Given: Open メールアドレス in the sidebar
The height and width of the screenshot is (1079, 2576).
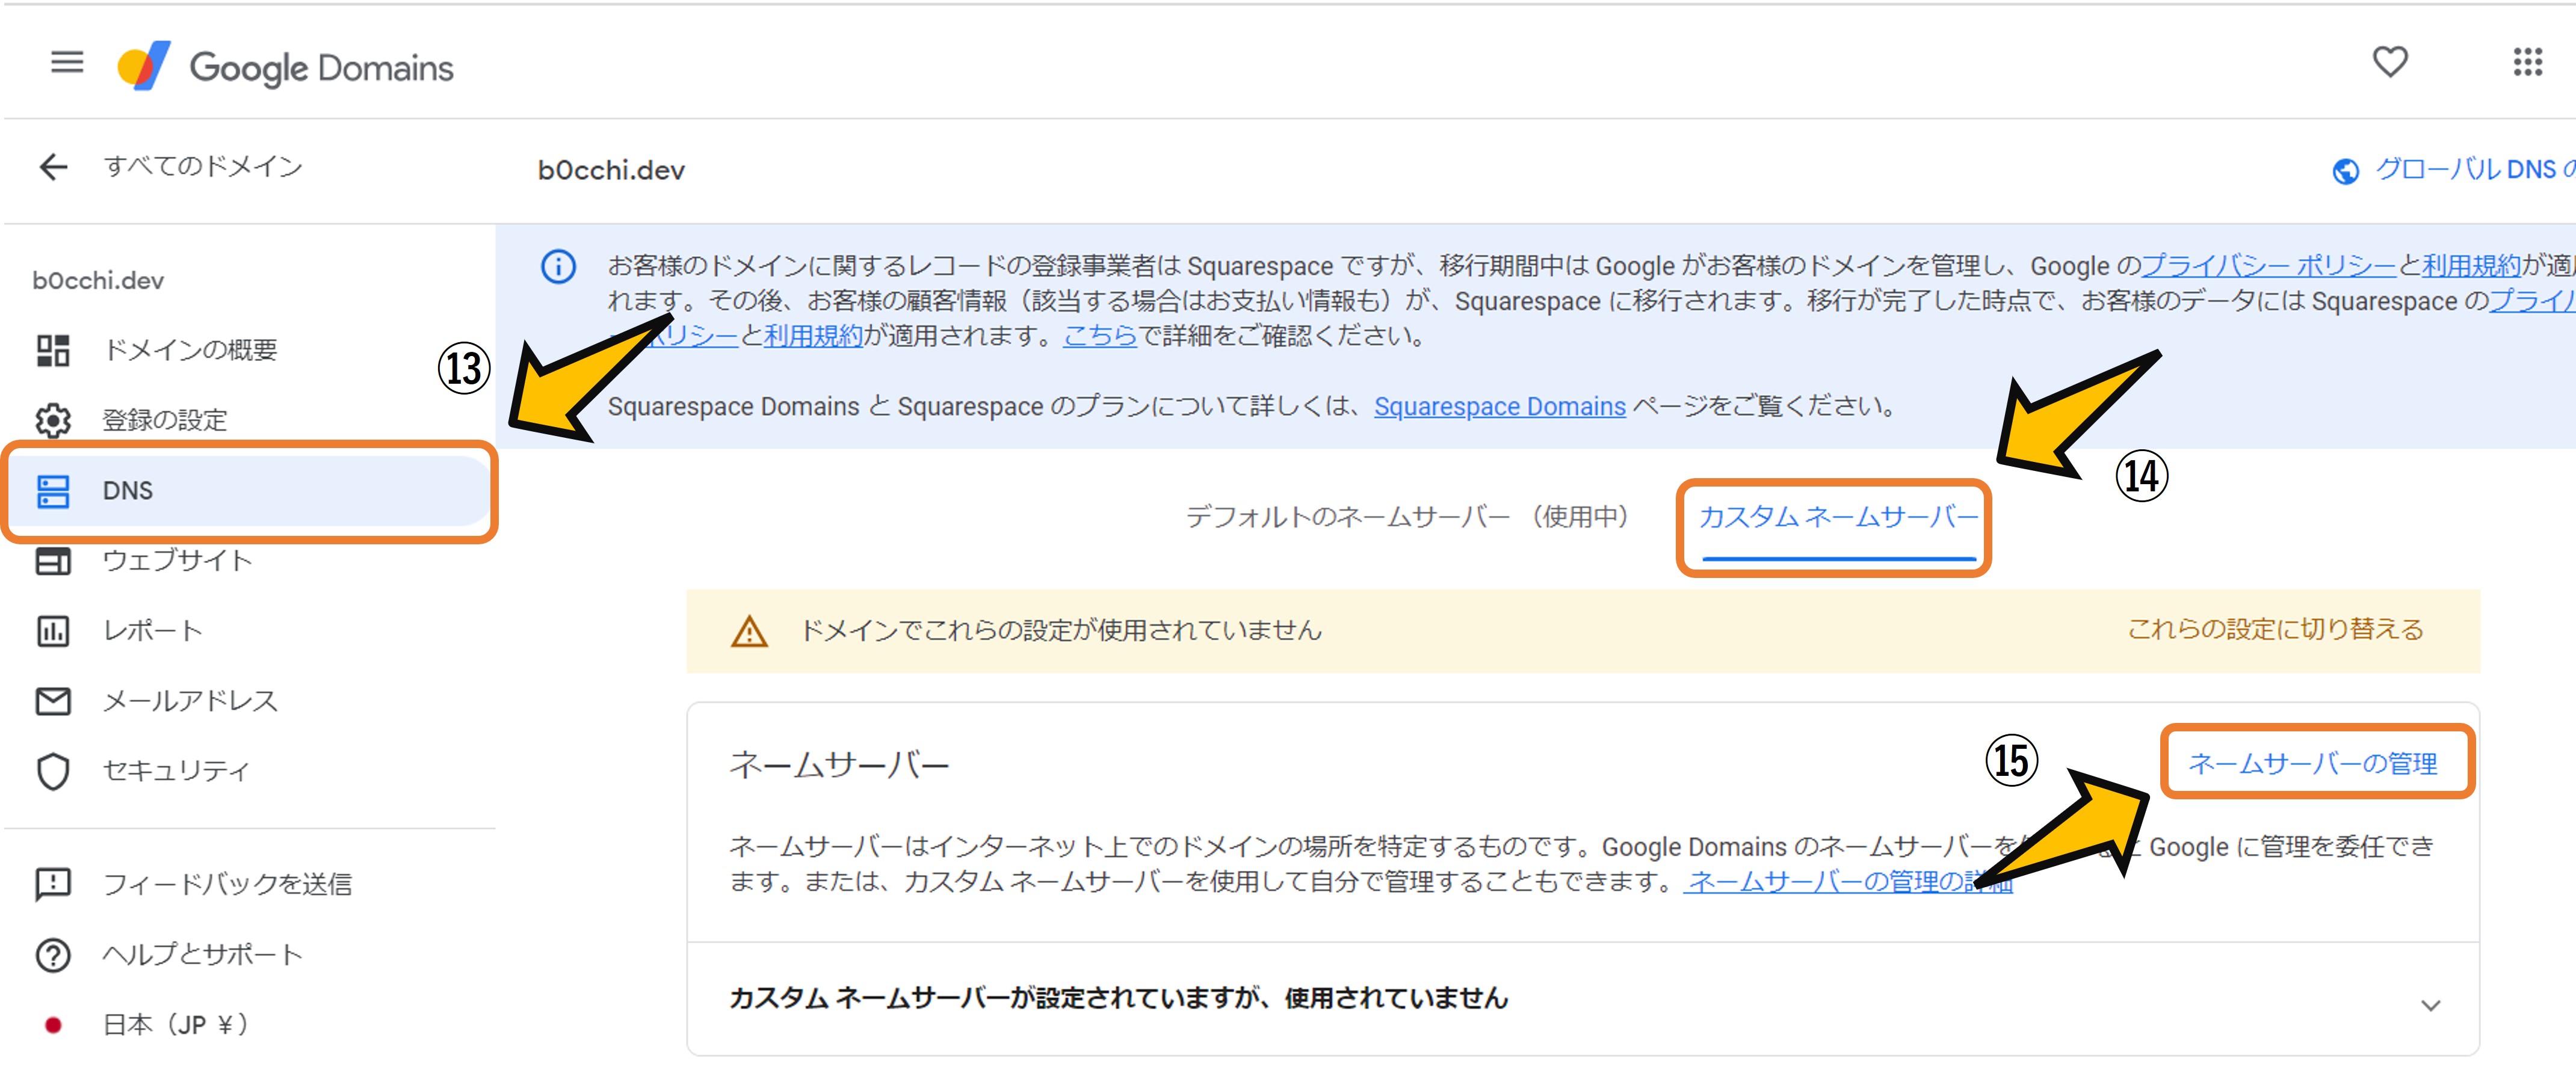Looking at the screenshot, I should pyautogui.click(x=190, y=701).
